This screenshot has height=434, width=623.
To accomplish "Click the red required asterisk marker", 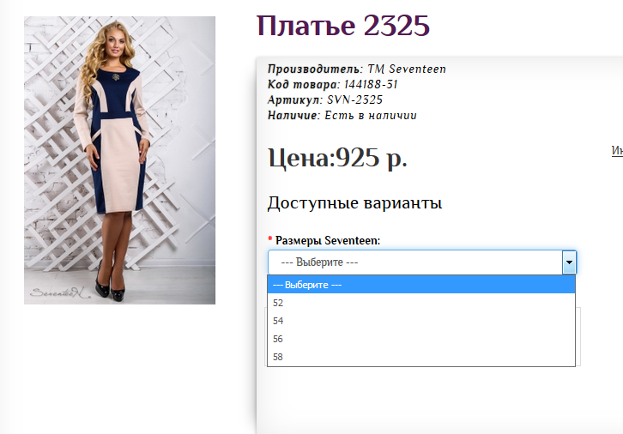I will point(270,239).
